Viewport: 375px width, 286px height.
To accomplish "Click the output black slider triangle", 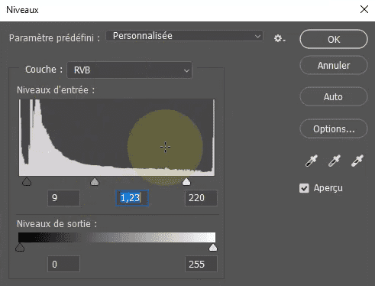I will tap(20, 247).
